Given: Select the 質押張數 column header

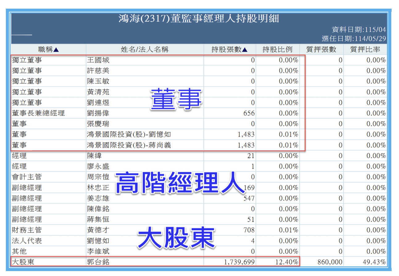Looking at the screenshot, I should (x=321, y=49).
